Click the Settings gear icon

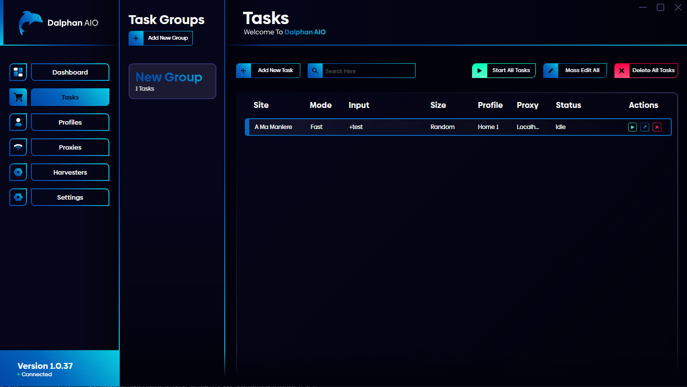(18, 197)
